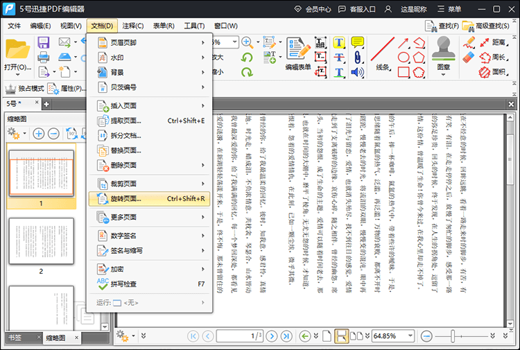Image resolution: width=520 pixels, height=350 pixels.
Task: Click the zoom in magnifier icon
Action: 247,42
